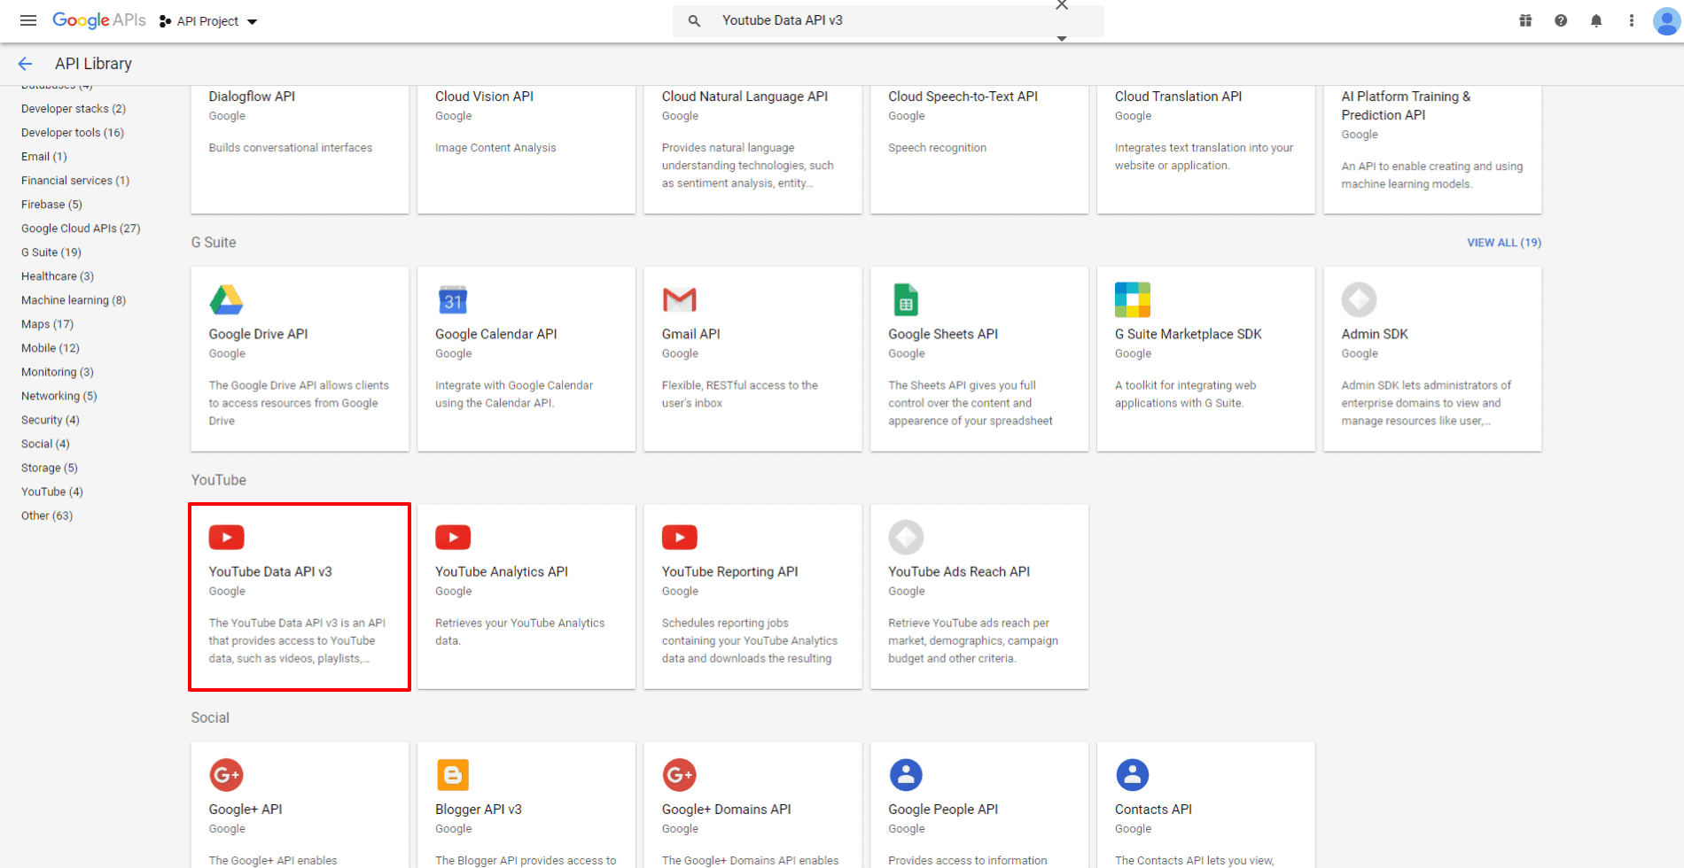Click VIEW ALL (19) for G Suite
The height and width of the screenshot is (868, 1684).
click(x=1504, y=243)
